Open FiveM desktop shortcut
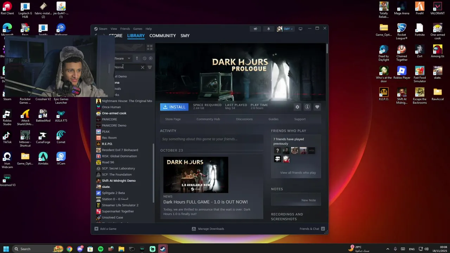 click(x=419, y=8)
